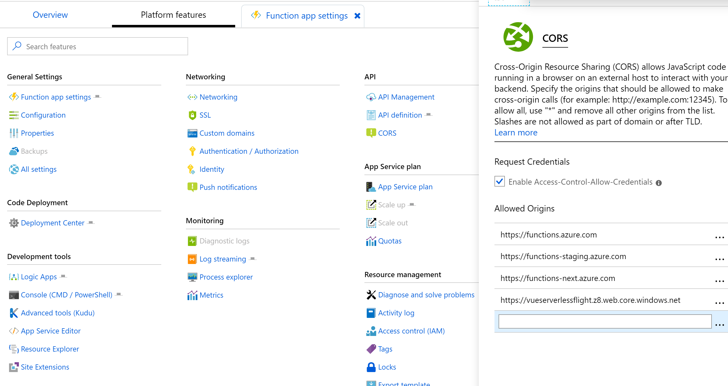728x386 pixels.
Task: Select the vueserverlessflight.z8.web.core.windows.net origin
Action: 611,300
